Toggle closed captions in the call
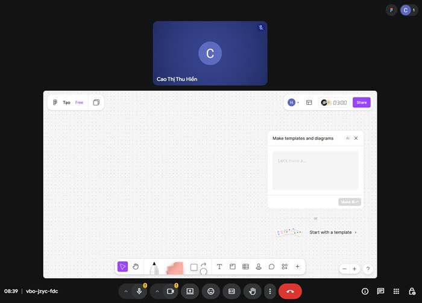Screen dimensions: 422x303 click(231, 291)
